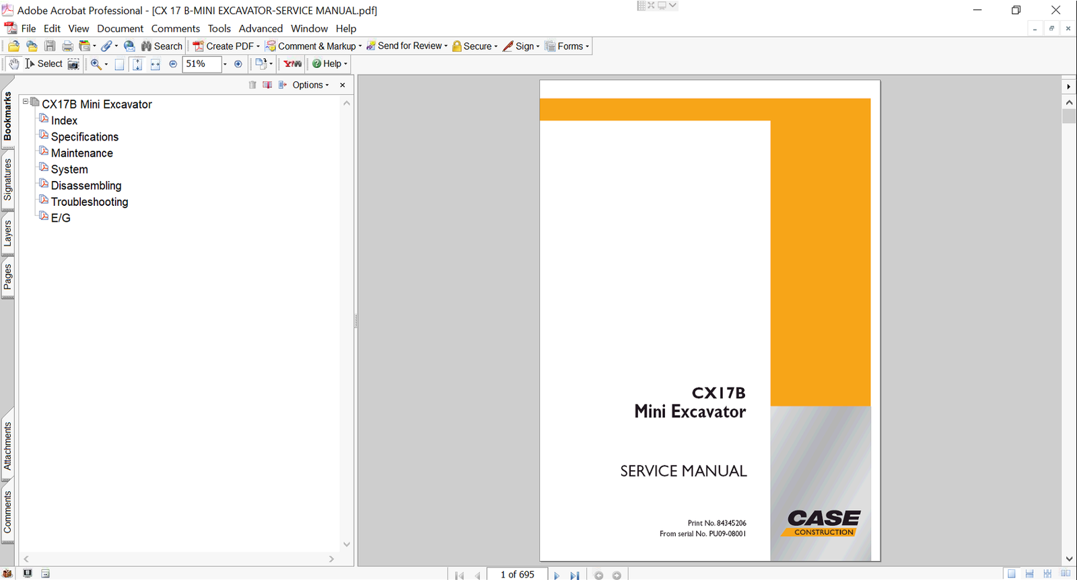Open the Troubleshooting bookmark

89,202
